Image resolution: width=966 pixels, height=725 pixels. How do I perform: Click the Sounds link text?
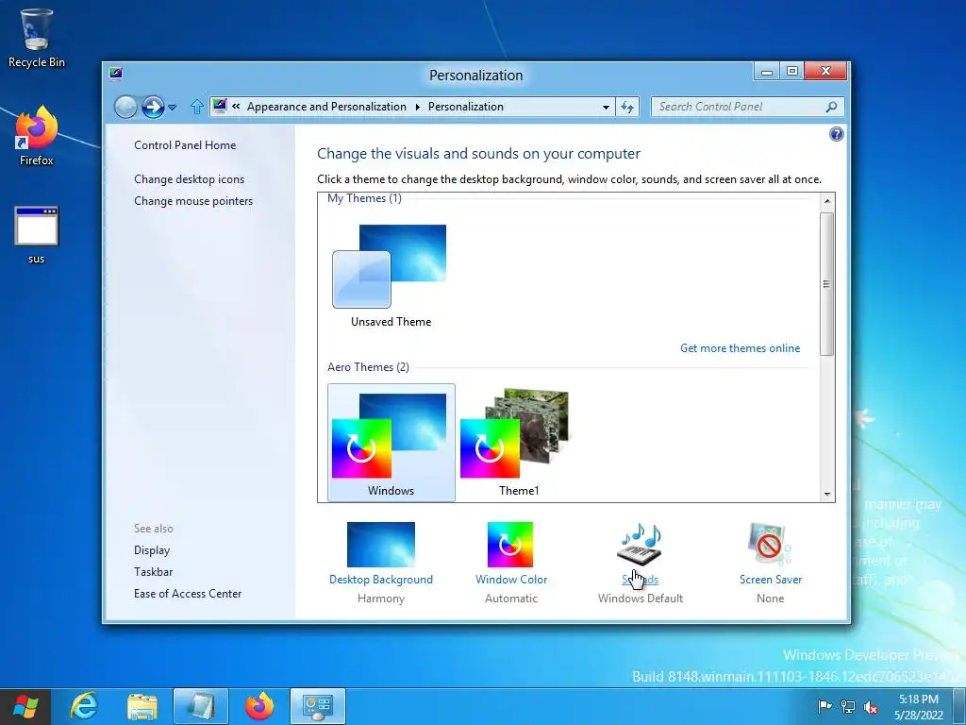[641, 580]
